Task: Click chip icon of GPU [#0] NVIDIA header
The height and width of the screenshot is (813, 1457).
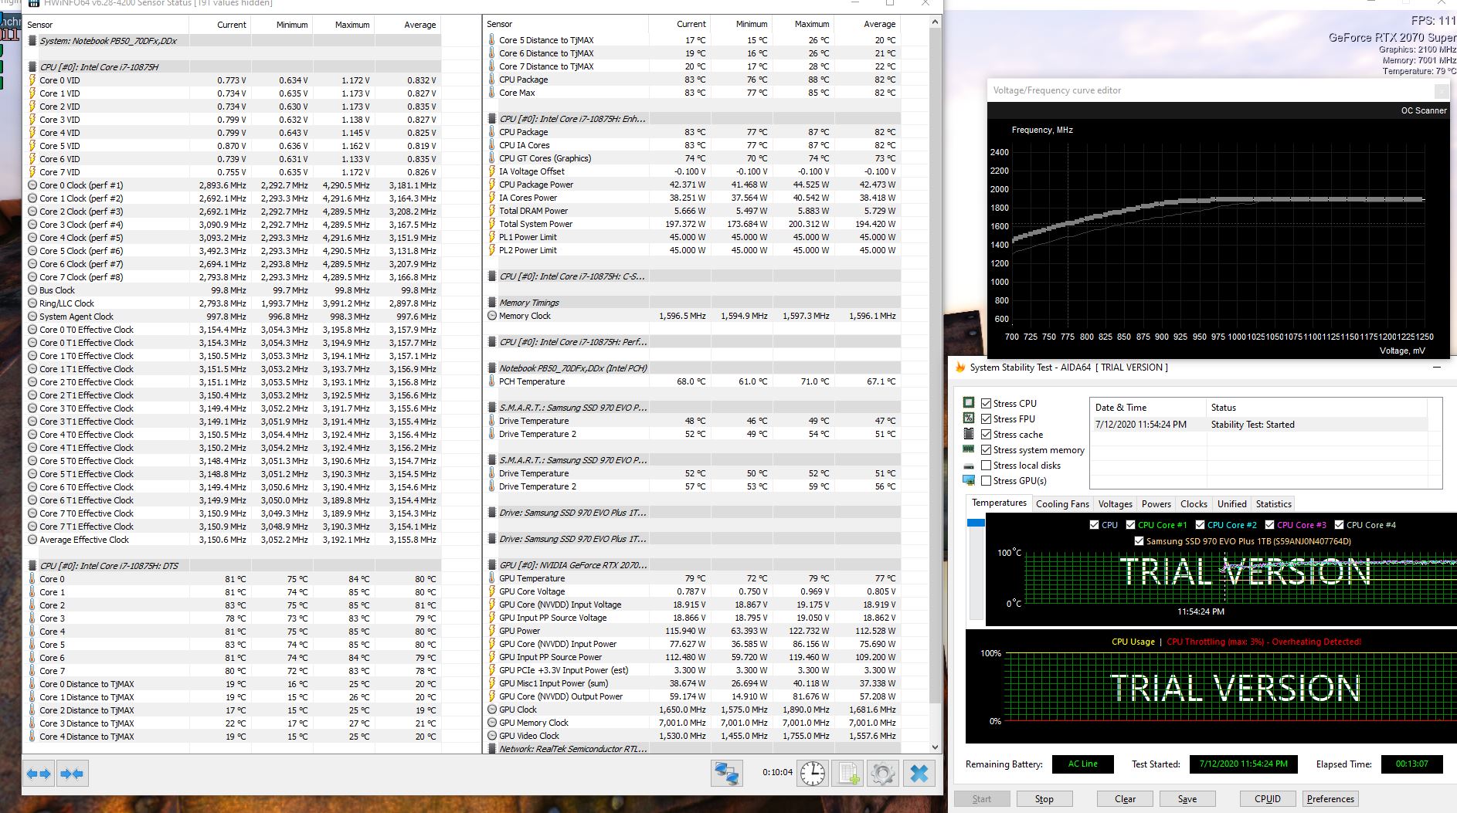Action: tap(492, 565)
